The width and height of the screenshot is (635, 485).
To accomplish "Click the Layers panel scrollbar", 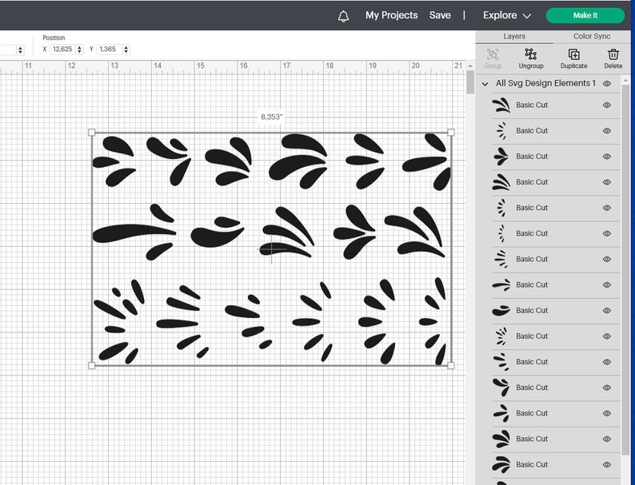I will point(625,269).
